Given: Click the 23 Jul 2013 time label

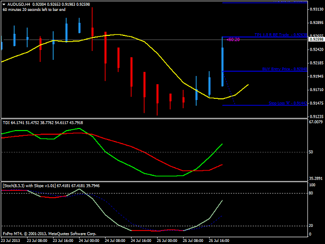Looking at the screenshot, I should coord(10,240).
